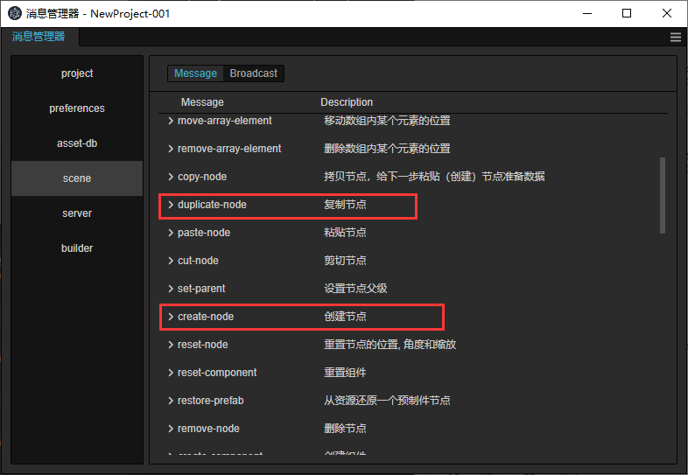Expand the move-array-element chevron

tap(171, 121)
